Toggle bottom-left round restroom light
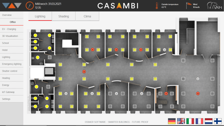Viewport: 224px width, 126px height. click(35, 106)
